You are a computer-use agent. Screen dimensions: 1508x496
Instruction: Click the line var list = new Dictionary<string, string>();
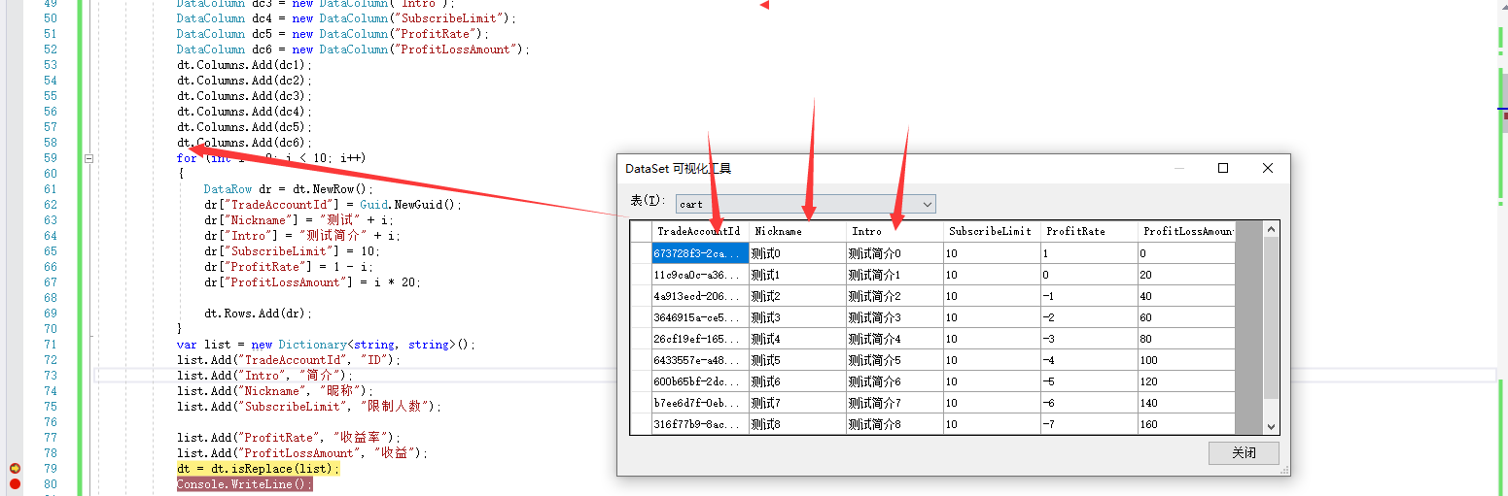tap(327, 344)
